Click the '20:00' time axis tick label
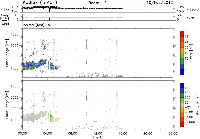The height and width of the screenshot is (139, 200). pyautogui.click(x=148, y=134)
